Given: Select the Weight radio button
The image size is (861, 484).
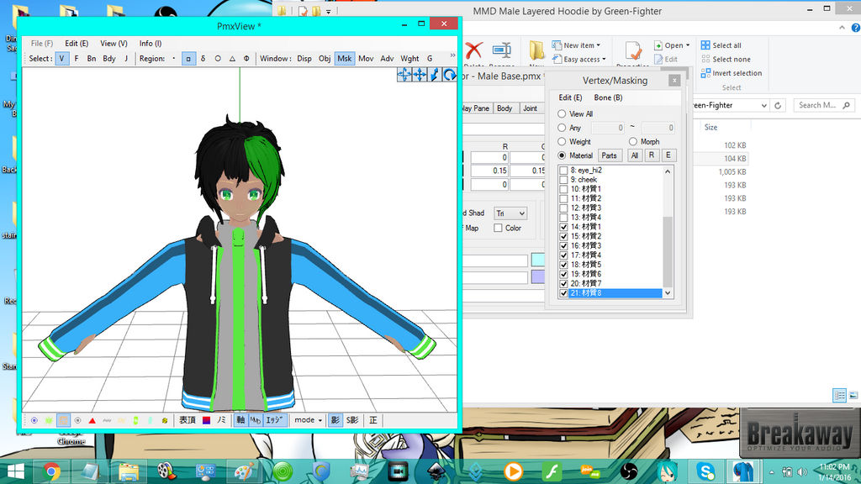Looking at the screenshot, I should (562, 141).
